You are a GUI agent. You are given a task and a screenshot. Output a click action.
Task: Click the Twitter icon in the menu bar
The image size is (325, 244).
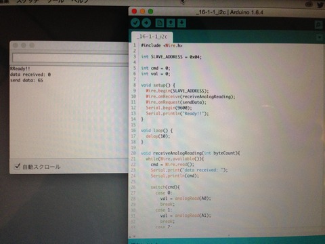click(320, 5)
